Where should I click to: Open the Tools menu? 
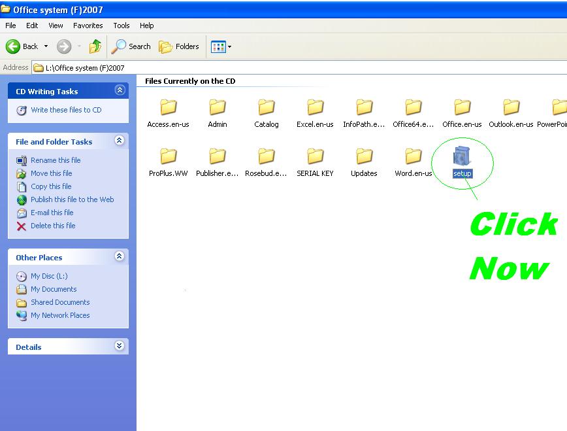(x=121, y=26)
